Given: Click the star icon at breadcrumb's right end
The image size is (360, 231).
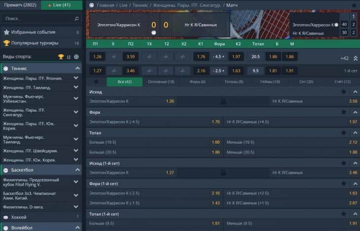Looking at the screenshot, I should (354, 5).
